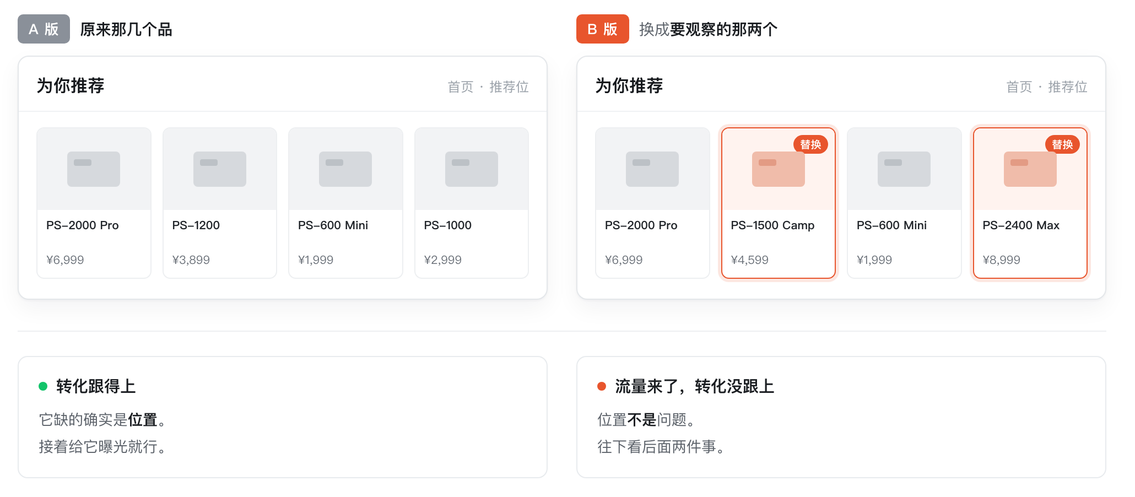The image size is (1135, 497).
Task: Open PS-1000 product image
Action: pyautogui.click(x=472, y=169)
